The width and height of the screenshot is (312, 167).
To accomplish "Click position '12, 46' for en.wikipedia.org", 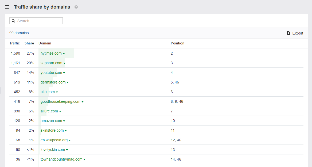I will click(176, 140).
